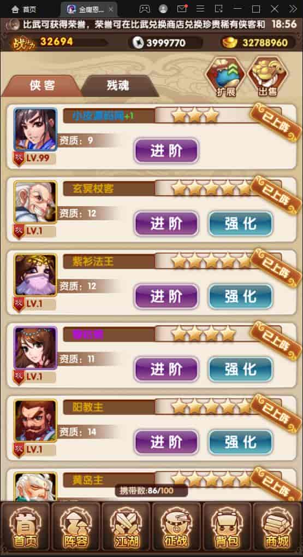303x557 pixels.
Task: Click 强化 for 阳教主
Action: (x=241, y=442)
